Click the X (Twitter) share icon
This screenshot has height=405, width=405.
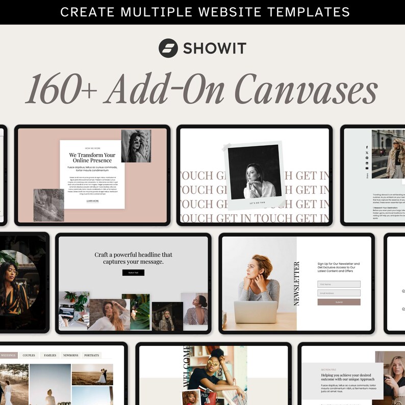tap(367, 153)
